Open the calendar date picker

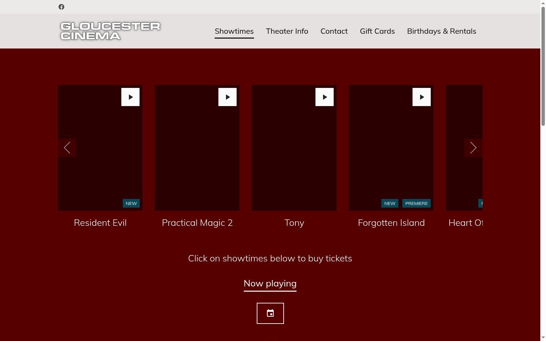[270, 313]
